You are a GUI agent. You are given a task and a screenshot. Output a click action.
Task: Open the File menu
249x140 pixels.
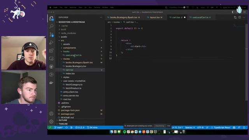coord(61,7)
